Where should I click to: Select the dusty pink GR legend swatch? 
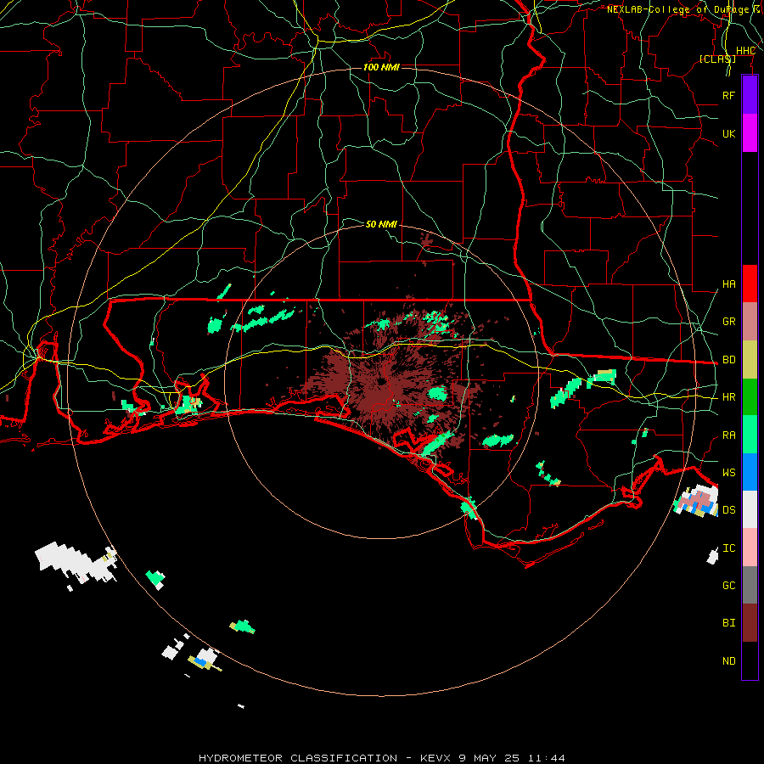(x=750, y=321)
